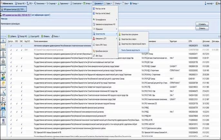Open the Поликлиника dropdown in the menu bar
The height and width of the screenshot is (140, 221).
[39, 4]
